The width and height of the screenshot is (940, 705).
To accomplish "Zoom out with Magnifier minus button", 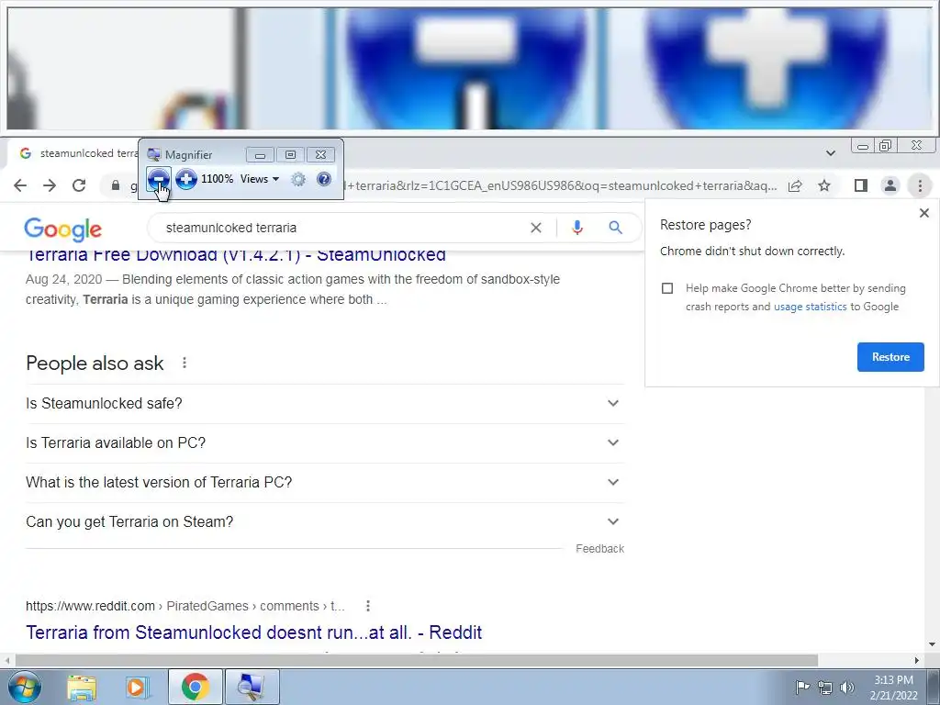I will tap(158, 179).
